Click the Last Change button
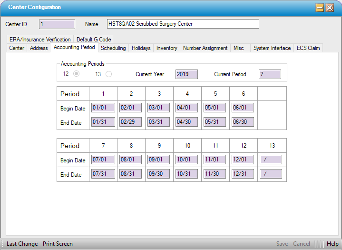 coord(22,244)
